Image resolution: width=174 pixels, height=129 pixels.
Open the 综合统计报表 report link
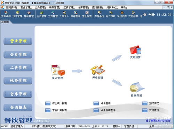60,103
